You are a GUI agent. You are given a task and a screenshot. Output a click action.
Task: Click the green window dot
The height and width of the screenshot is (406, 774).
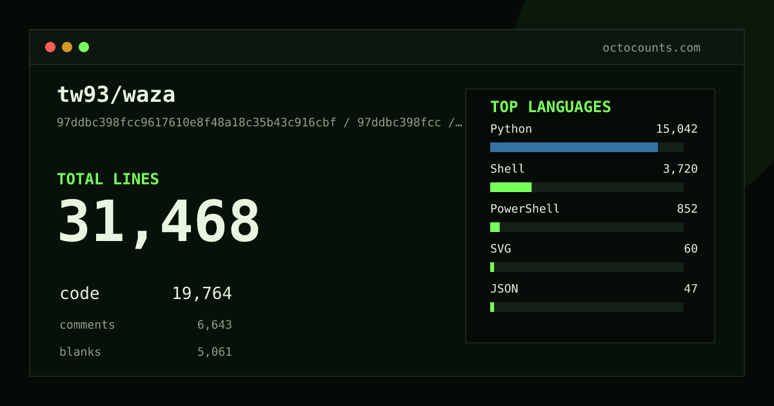click(x=84, y=47)
